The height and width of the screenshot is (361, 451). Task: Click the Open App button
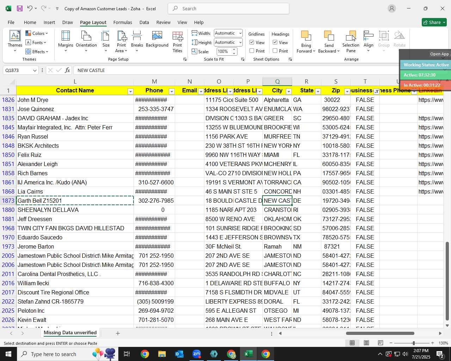(439, 54)
